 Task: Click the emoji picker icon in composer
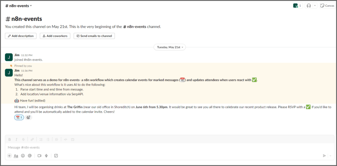(x=23, y=156)
